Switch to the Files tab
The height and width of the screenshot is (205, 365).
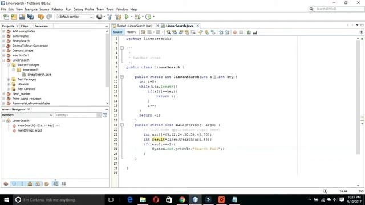[25, 26]
